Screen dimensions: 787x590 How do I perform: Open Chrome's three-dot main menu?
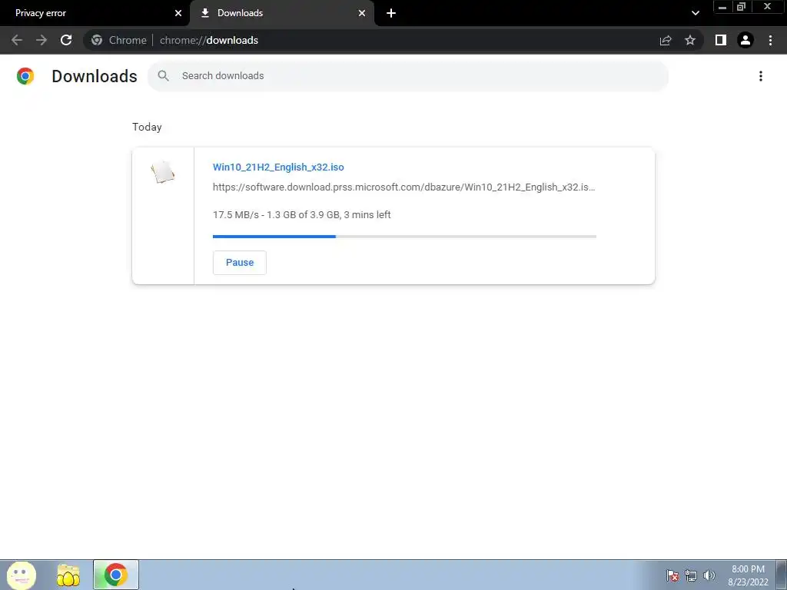coord(770,40)
